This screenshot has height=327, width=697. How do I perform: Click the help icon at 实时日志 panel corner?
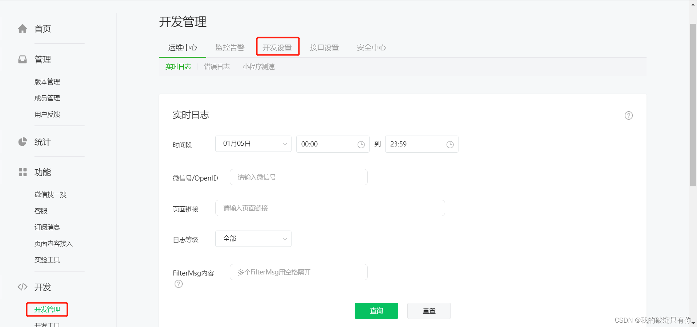pos(628,115)
